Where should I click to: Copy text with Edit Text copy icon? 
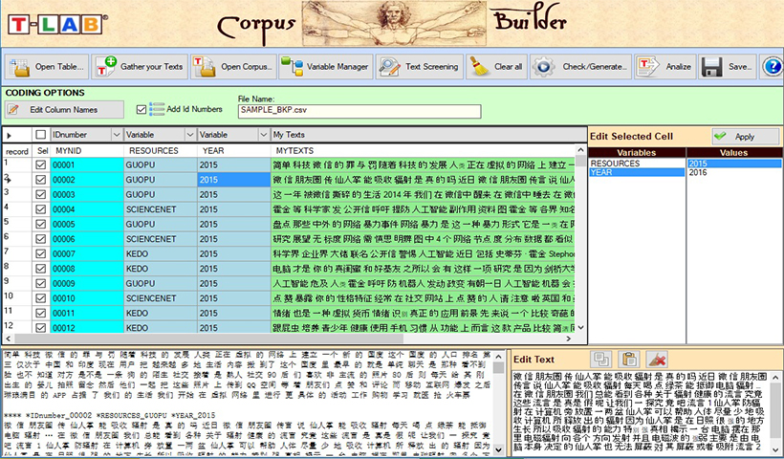pos(600,359)
